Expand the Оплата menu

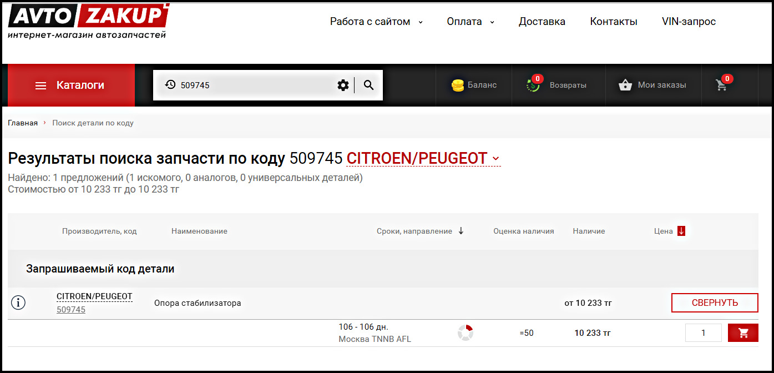point(471,22)
